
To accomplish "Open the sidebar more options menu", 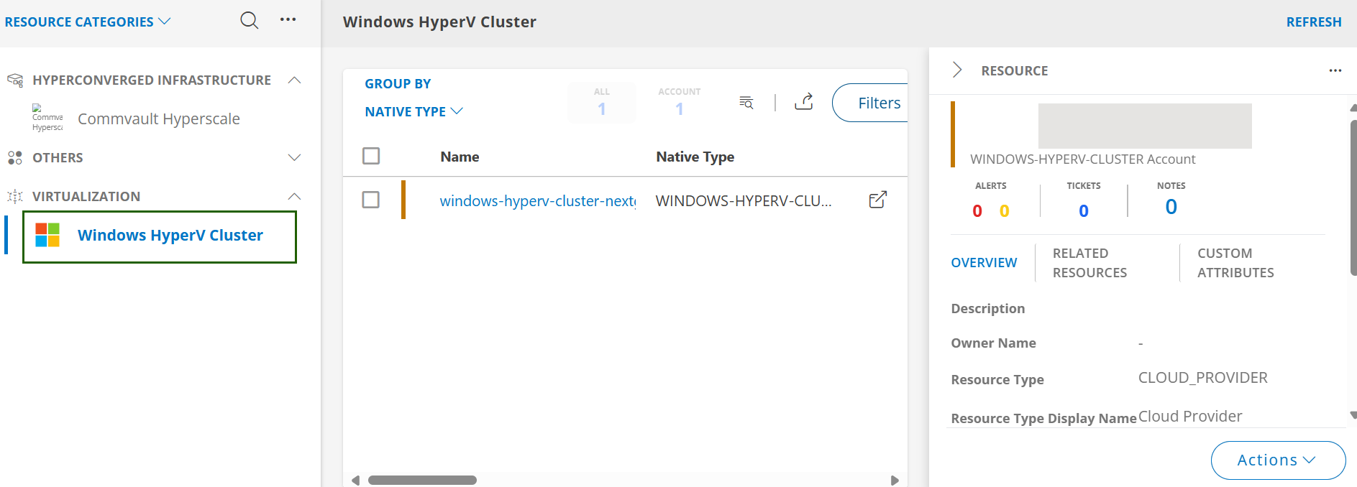I will [x=288, y=19].
